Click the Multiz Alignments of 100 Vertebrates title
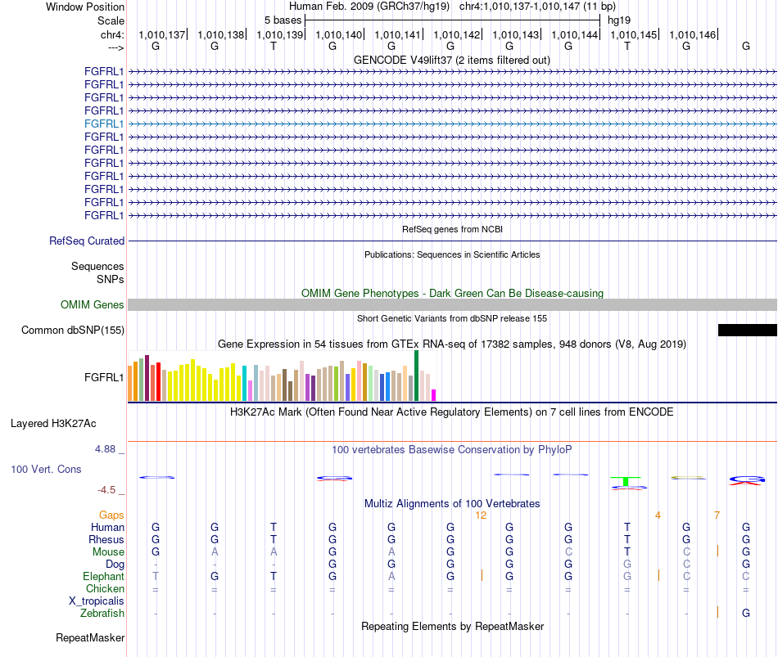 coord(452,504)
